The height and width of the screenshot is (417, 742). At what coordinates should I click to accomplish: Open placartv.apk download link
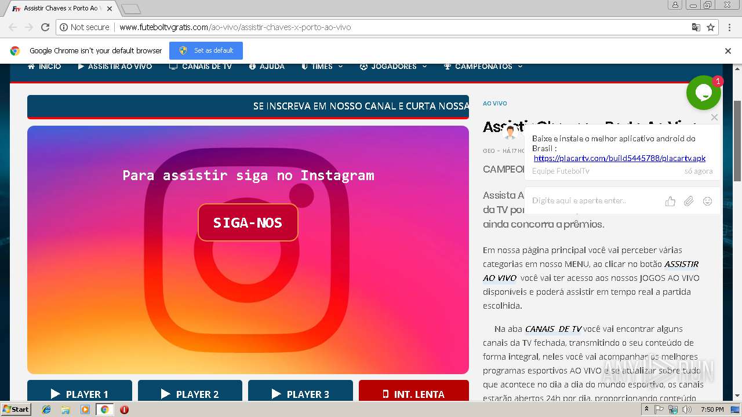pos(620,158)
